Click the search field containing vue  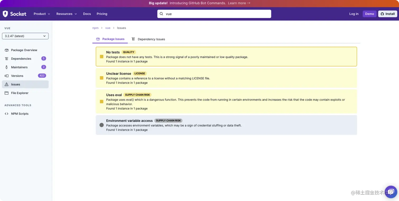pos(214,14)
